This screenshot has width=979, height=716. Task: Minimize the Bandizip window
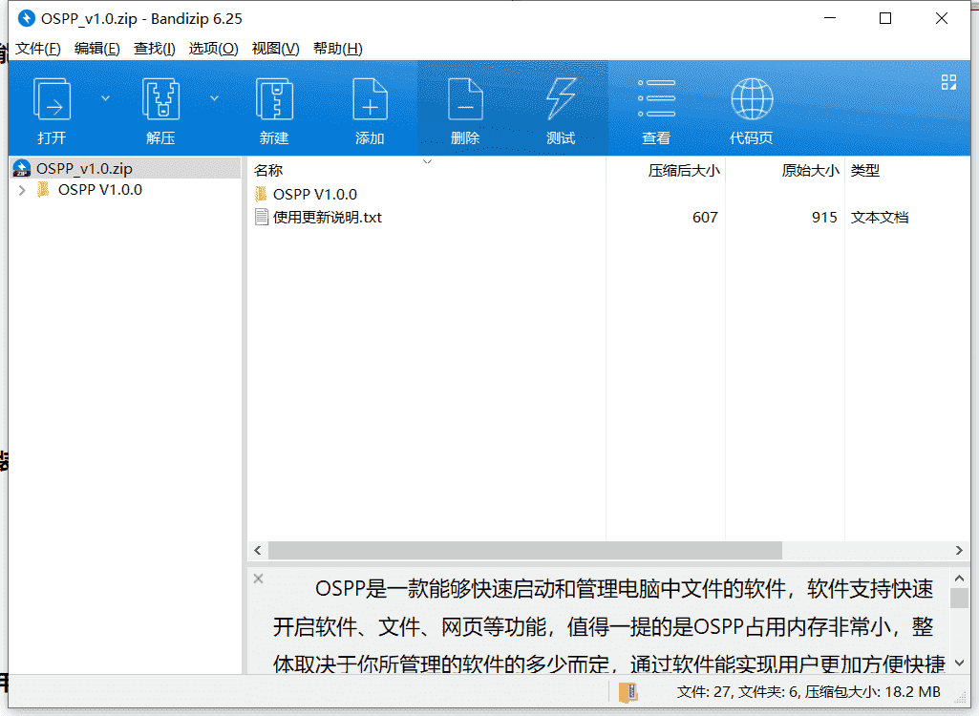point(830,19)
